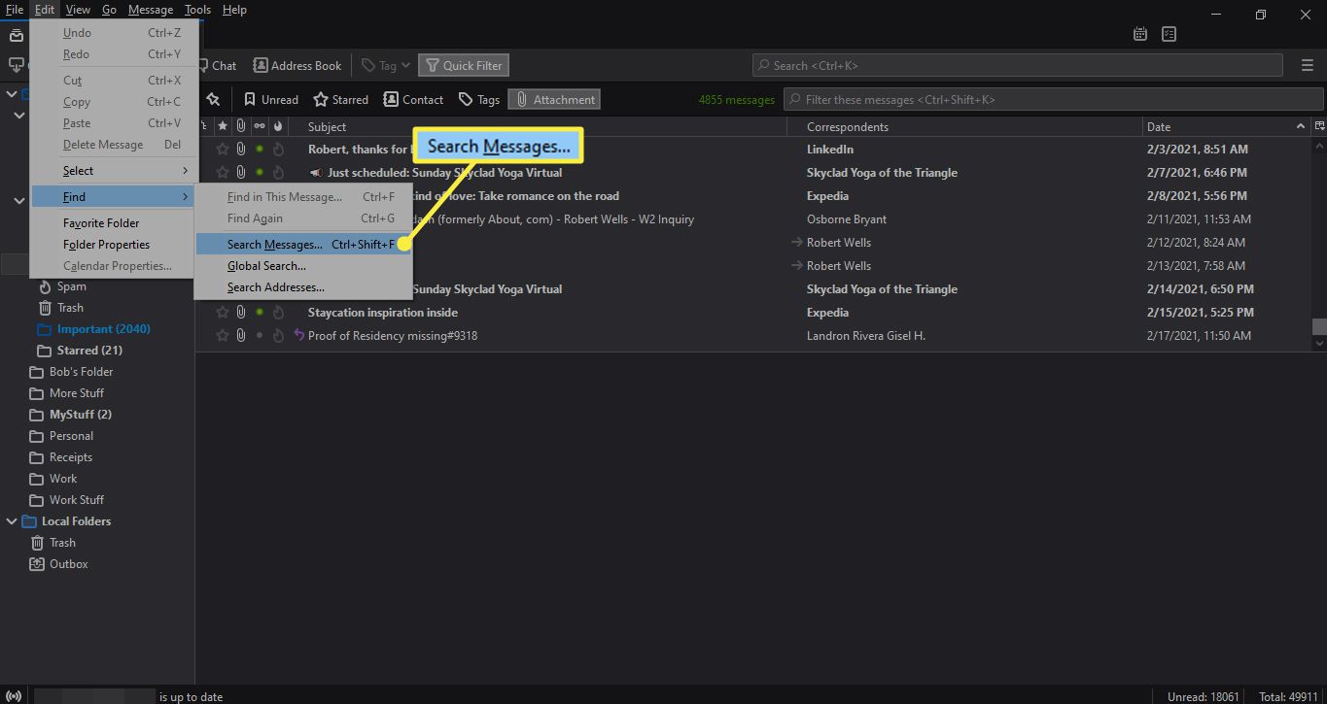Open the View menu

click(x=78, y=10)
